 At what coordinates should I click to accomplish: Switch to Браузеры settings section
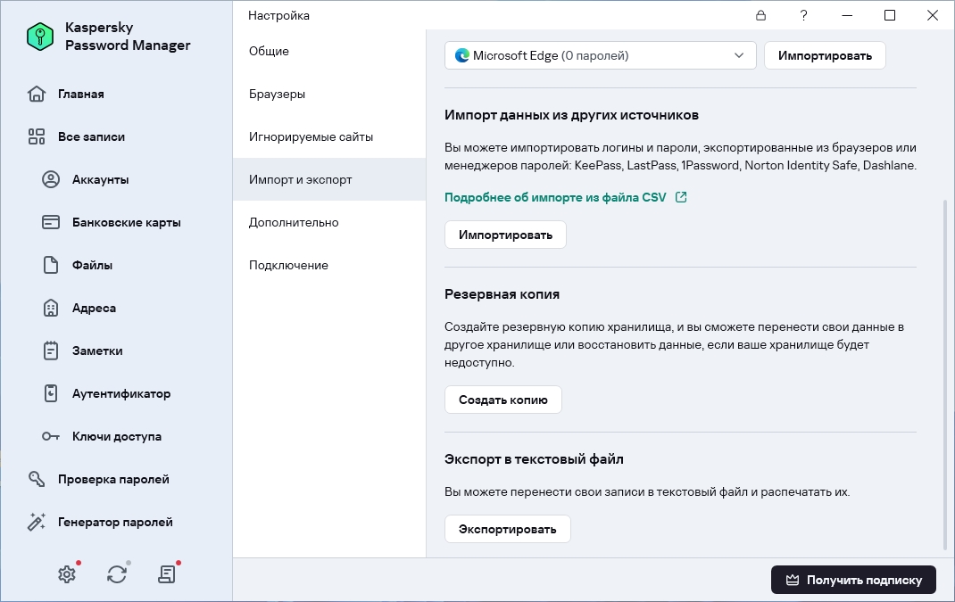click(x=328, y=94)
